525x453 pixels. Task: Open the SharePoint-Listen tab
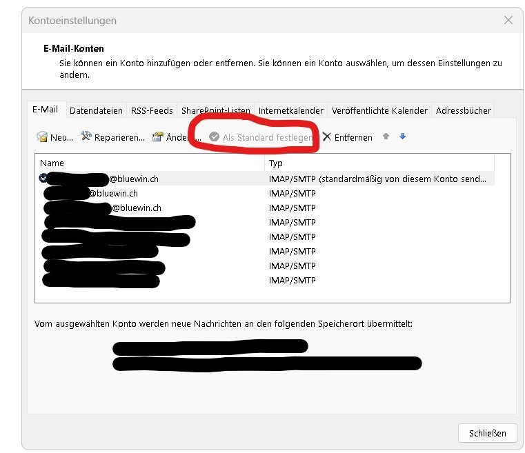[215, 110]
